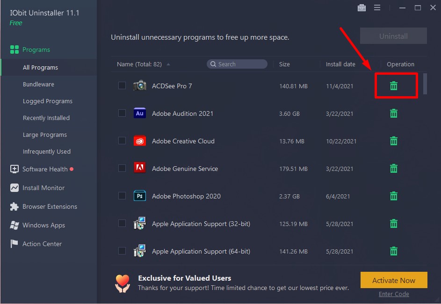
Task: Open the hamburger options menu
Action: coord(377,8)
